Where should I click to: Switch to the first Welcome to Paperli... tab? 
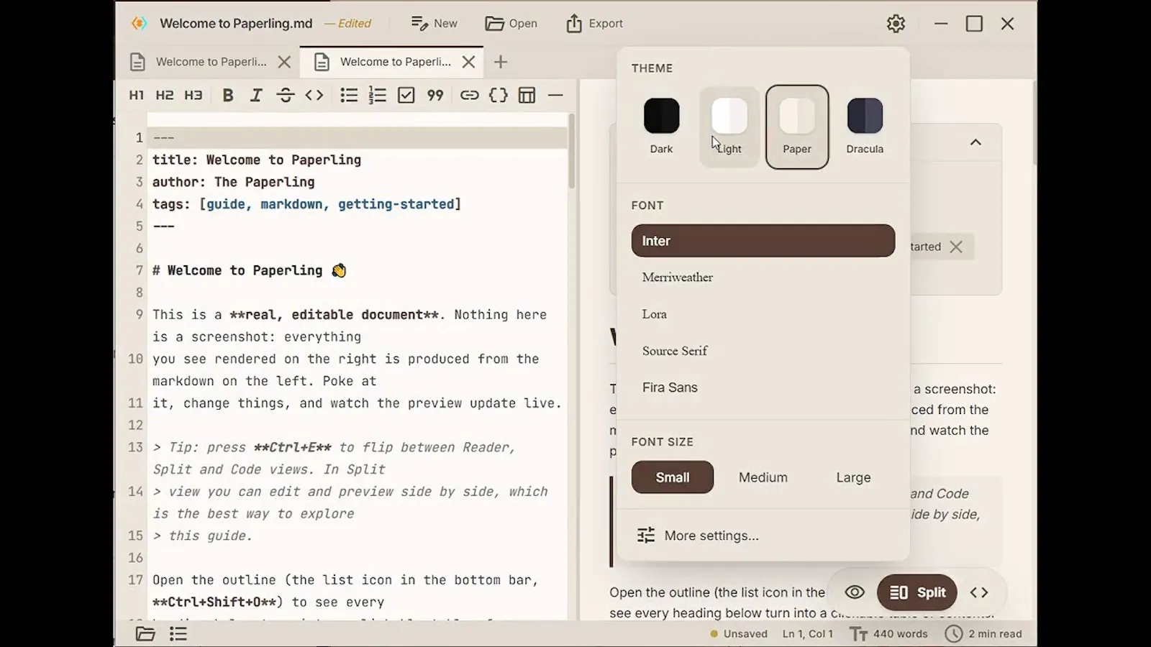(x=209, y=62)
